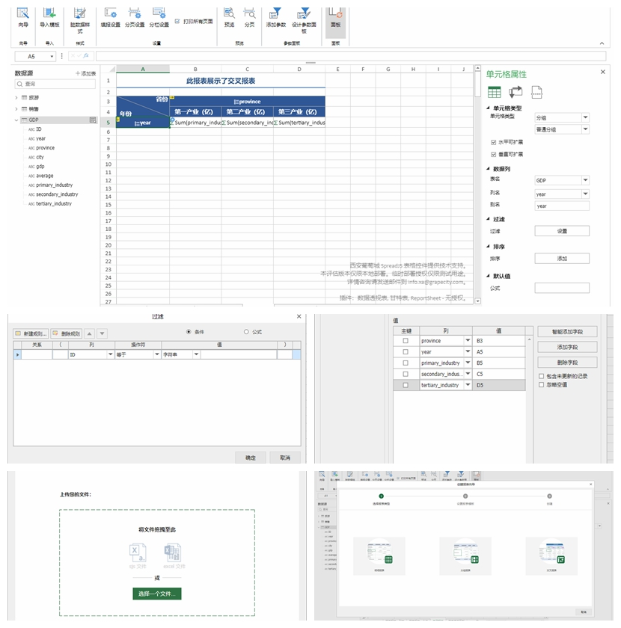Switch to the table tab in 单元格属性
The image size is (621, 628).
(x=494, y=92)
